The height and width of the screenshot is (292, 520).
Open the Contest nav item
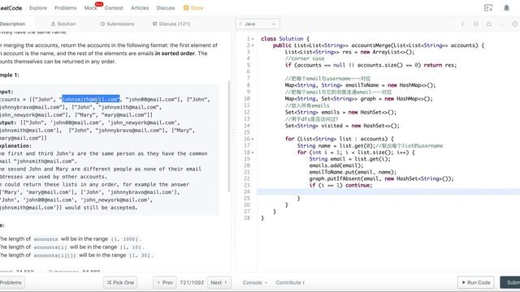click(x=114, y=8)
